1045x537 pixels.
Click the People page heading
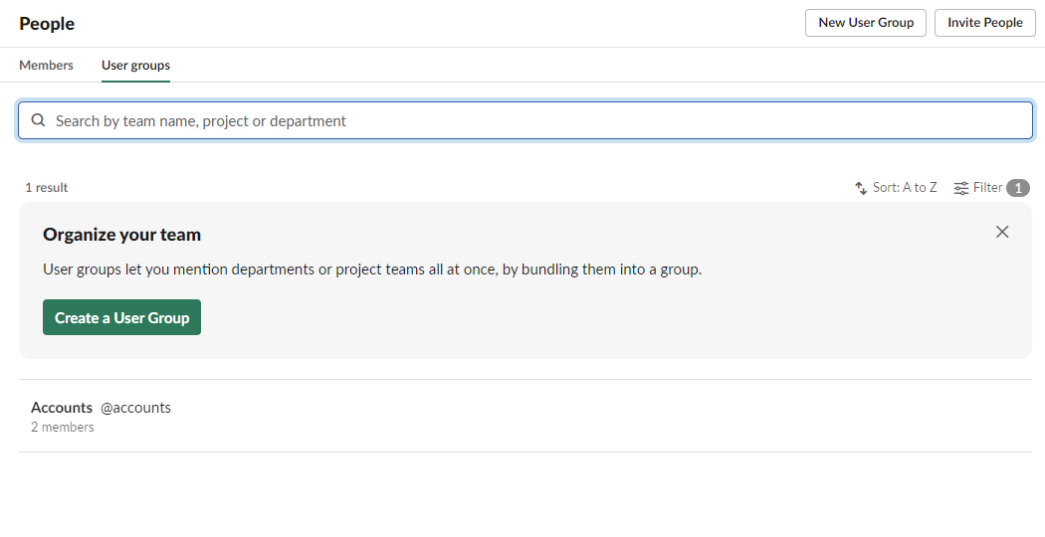(47, 23)
